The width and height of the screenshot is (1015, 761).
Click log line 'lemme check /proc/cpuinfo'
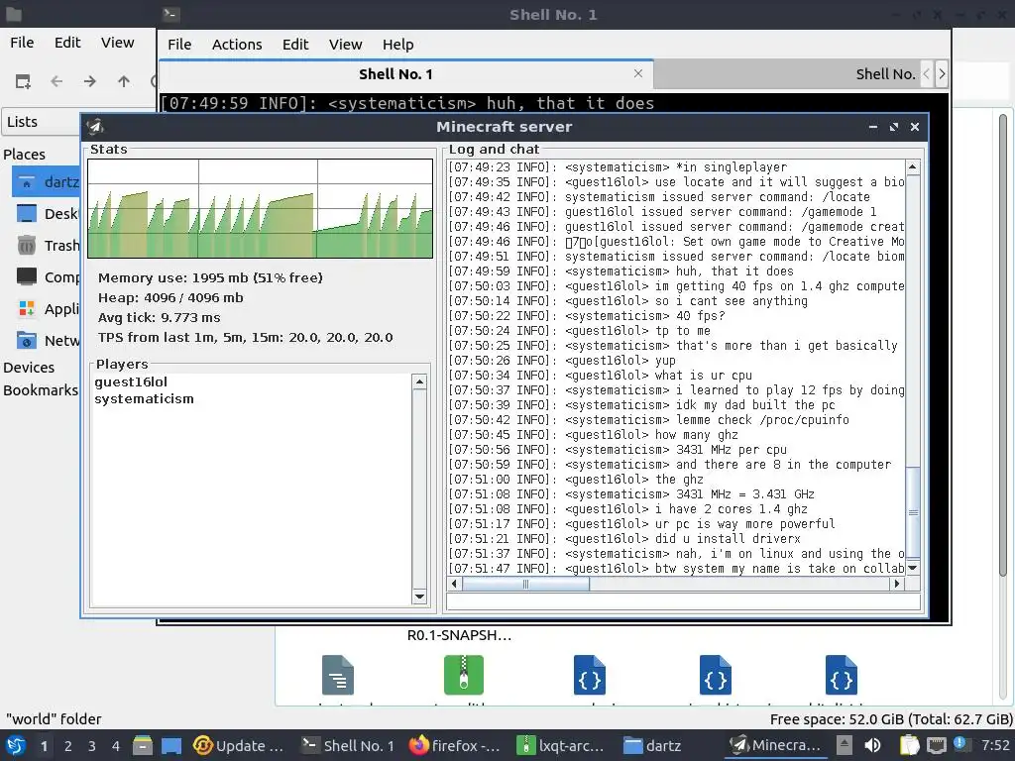[649, 420]
